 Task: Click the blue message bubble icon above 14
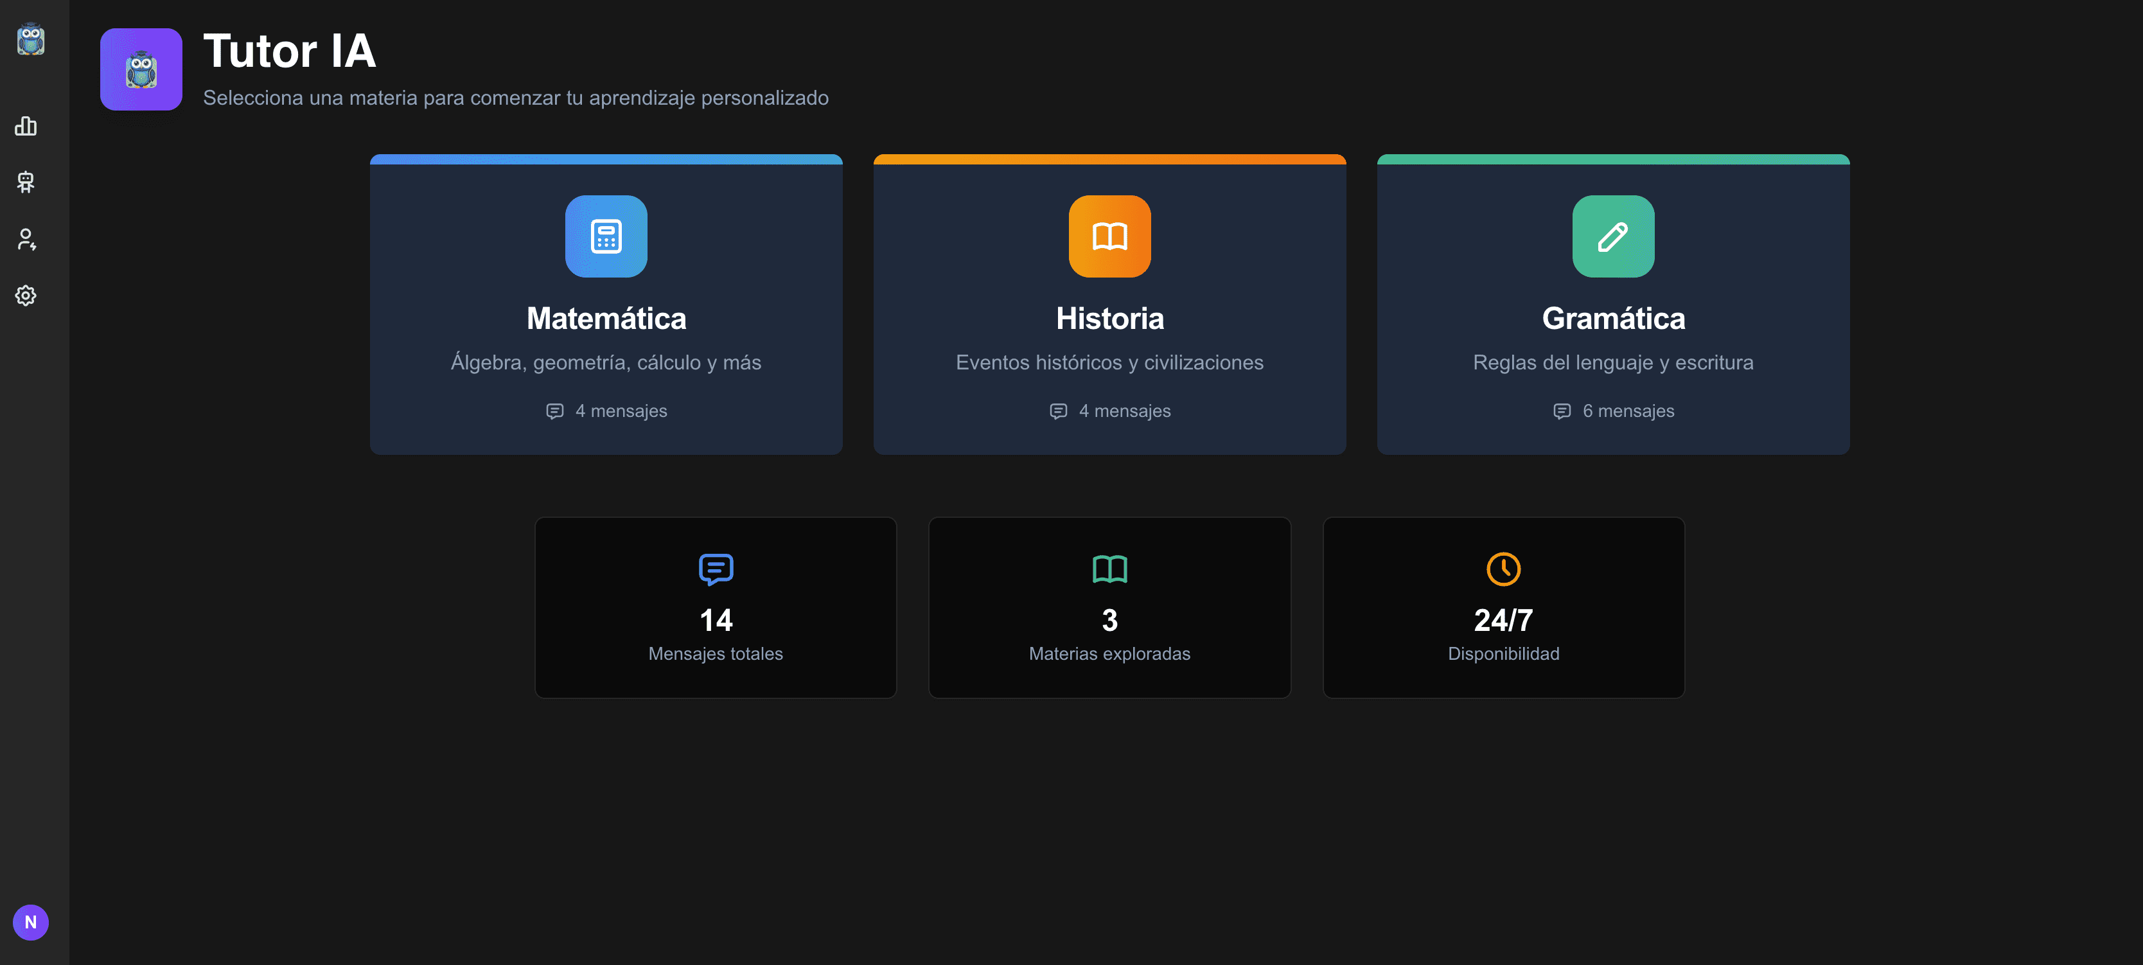tap(716, 569)
